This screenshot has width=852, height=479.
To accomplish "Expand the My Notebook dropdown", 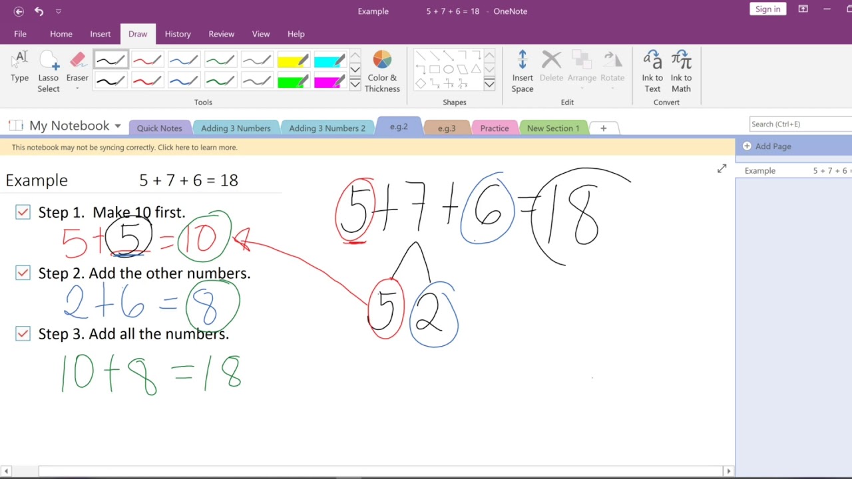I will (117, 126).
